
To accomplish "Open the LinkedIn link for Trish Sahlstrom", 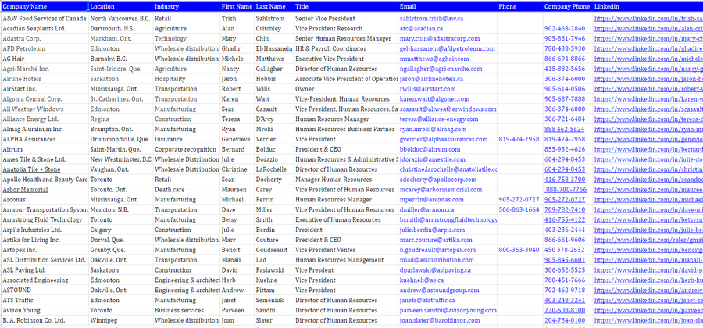I will point(648,19).
